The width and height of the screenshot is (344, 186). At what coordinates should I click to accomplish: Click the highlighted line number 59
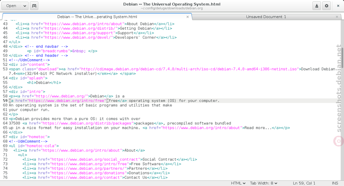5,101
